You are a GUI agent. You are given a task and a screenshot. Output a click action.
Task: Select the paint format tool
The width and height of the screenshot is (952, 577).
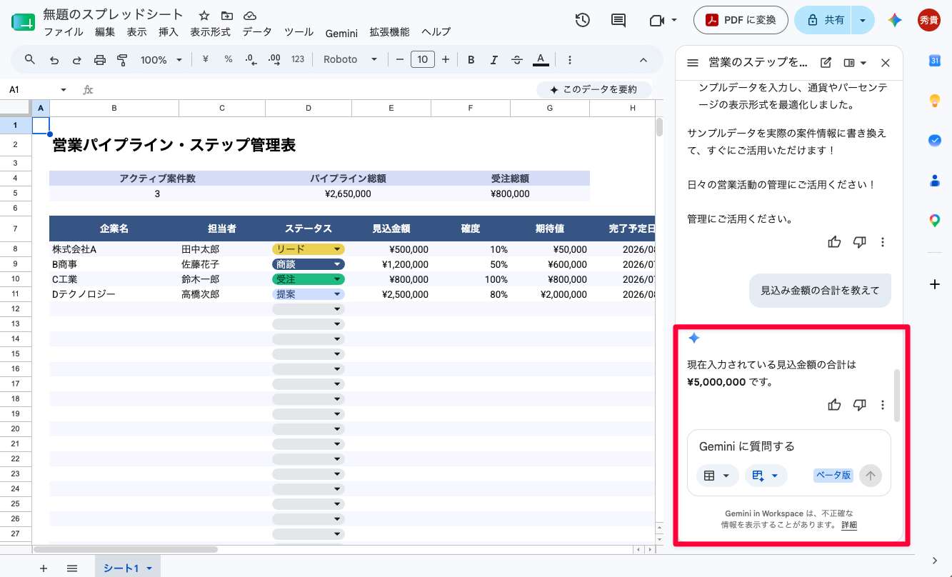[122, 60]
